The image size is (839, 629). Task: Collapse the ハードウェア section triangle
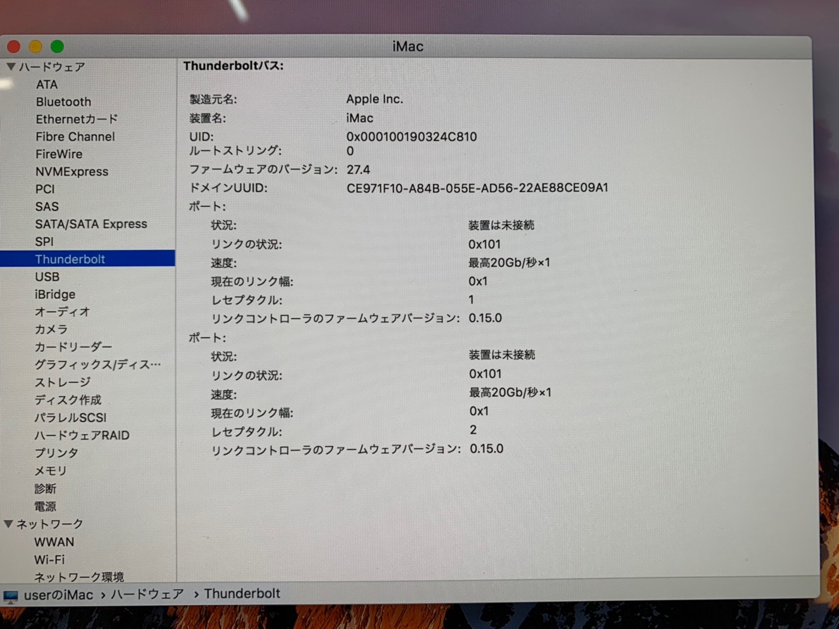click(11, 66)
